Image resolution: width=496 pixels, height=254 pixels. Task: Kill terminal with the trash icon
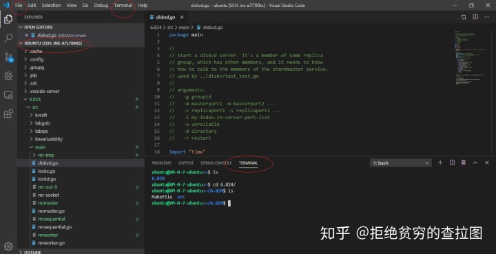[464, 162]
